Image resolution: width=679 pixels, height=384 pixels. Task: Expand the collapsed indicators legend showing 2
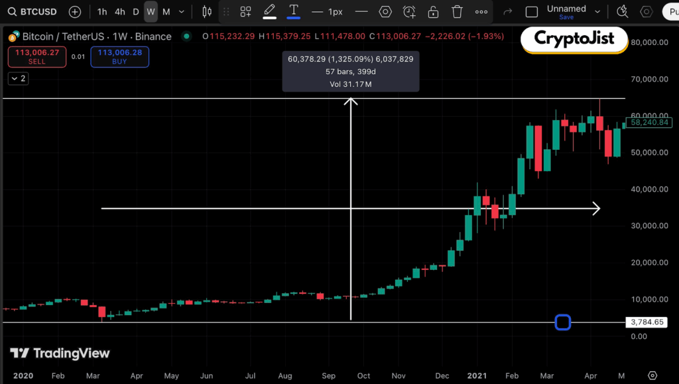tap(18, 78)
